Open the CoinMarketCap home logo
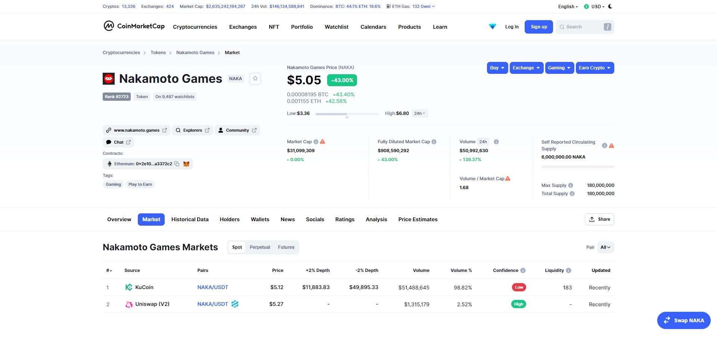717x351 pixels. pos(133,26)
